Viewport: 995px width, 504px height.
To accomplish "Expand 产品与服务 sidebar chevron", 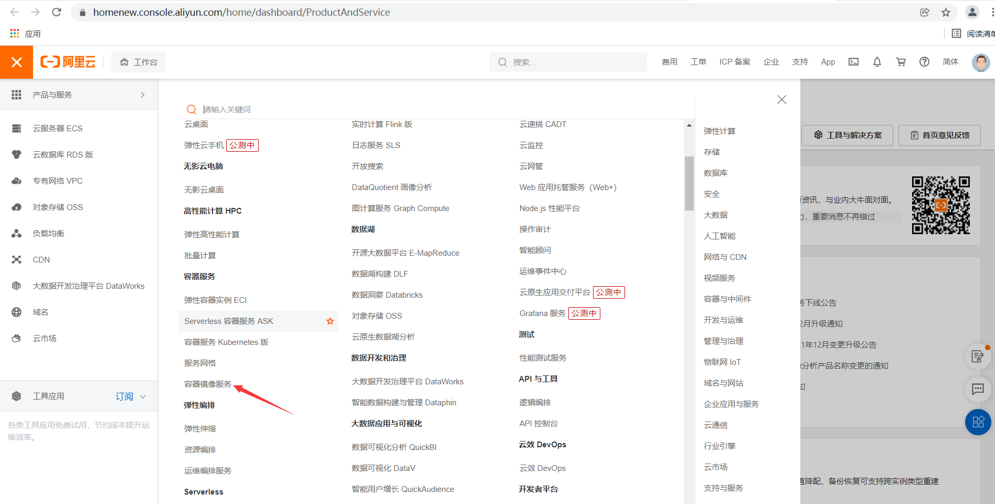I will point(143,94).
